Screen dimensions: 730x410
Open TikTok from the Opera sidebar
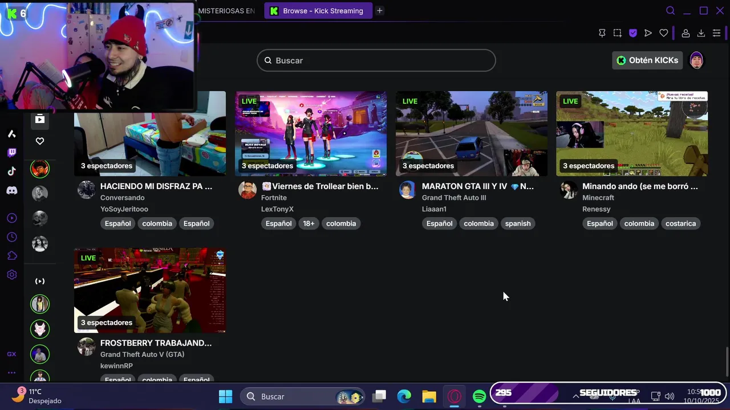tap(11, 171)
